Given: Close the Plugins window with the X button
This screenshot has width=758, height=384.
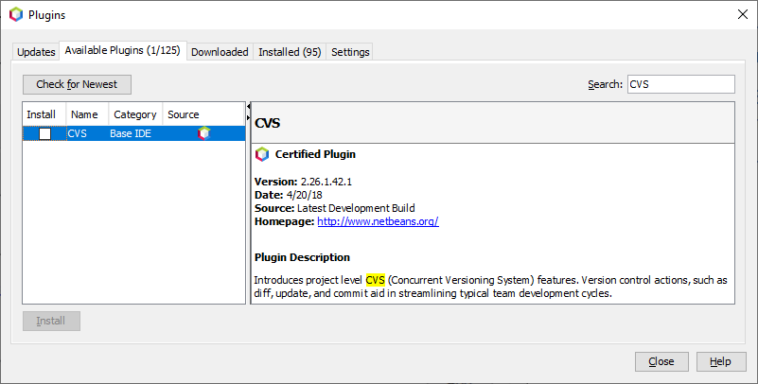Looking at the screenshot, I should click(743, 14).
